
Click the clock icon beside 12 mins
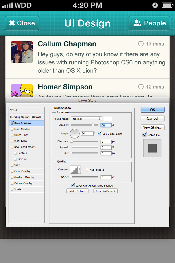pos(141,87)
